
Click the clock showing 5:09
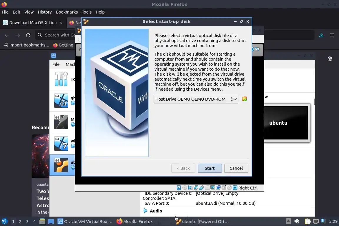(333, 221)
